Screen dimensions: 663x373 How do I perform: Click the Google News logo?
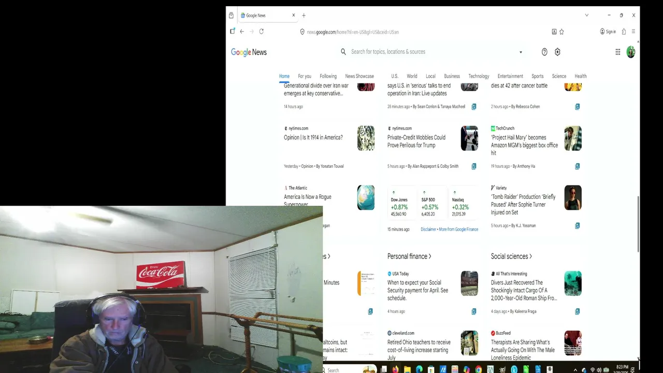[249, 52]
